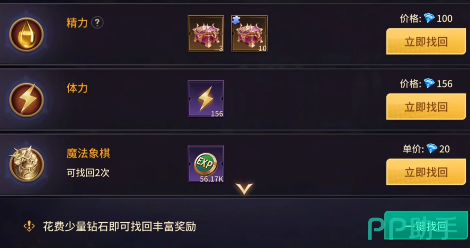The image size is (470, 248).
Task: Click the diamond icon beside price 100
Action: pos(429,18)
